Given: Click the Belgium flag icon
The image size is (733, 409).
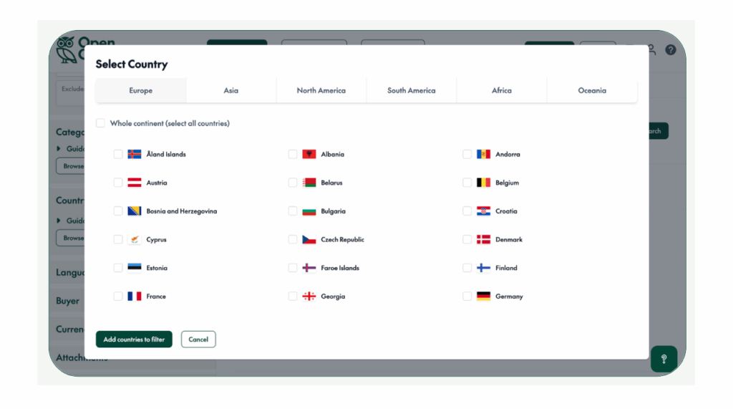Looking at the screenshot, I should (x=483, y=183).
